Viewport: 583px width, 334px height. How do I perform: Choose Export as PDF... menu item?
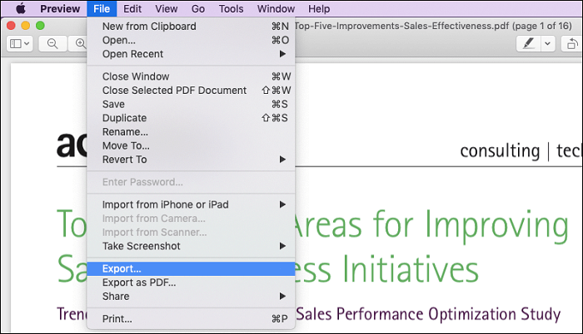pos(191,282)
